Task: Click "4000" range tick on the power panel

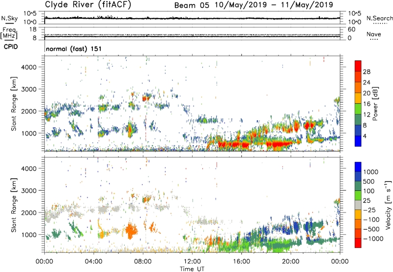Action: tap(28, 67)
